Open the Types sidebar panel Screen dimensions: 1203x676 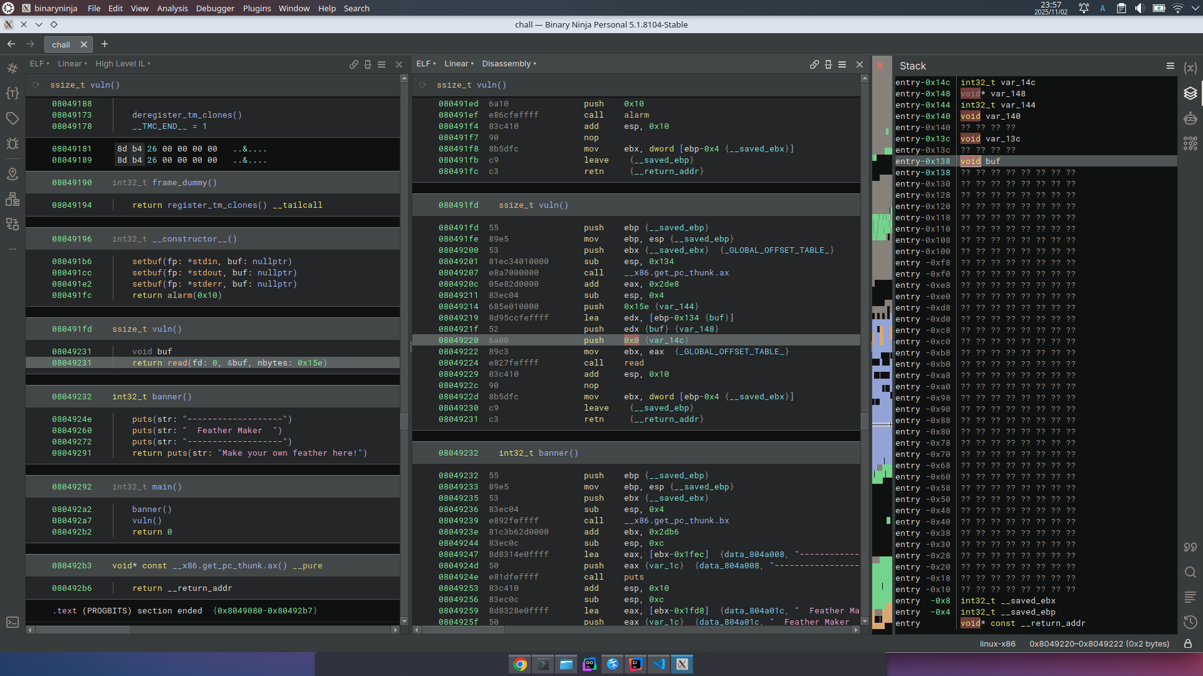tap(13, 93)
